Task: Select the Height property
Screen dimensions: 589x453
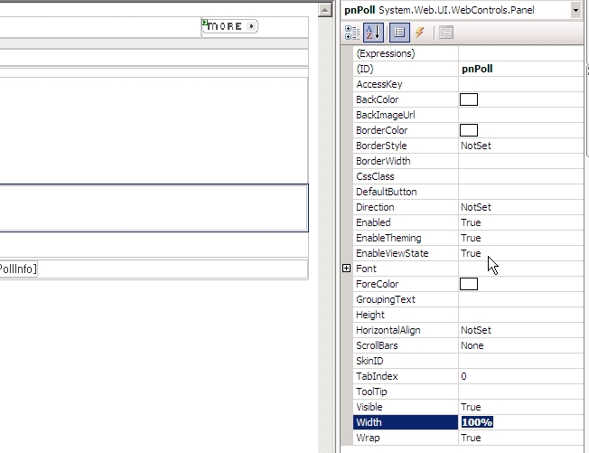Action: click(x=370, y=315)
